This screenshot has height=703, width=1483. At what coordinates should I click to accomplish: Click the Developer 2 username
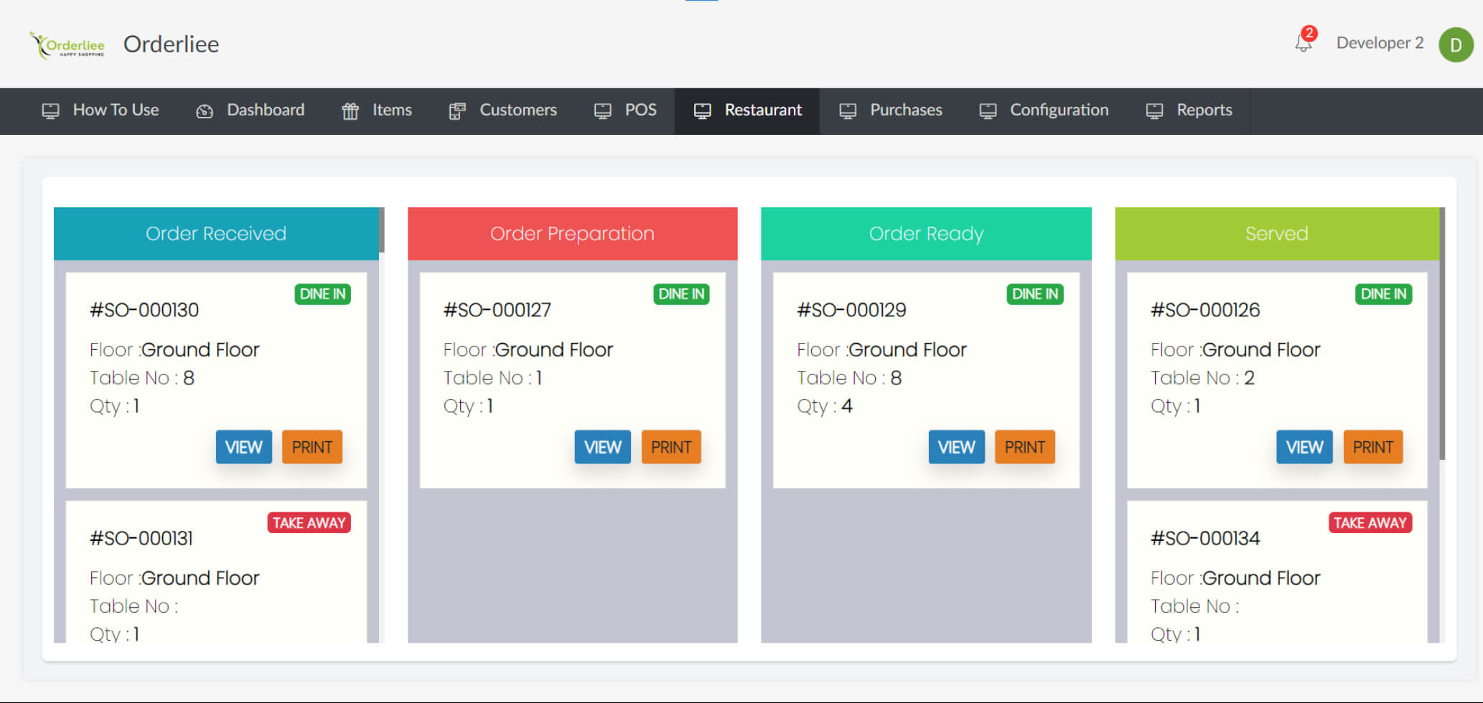(1380, 43)
